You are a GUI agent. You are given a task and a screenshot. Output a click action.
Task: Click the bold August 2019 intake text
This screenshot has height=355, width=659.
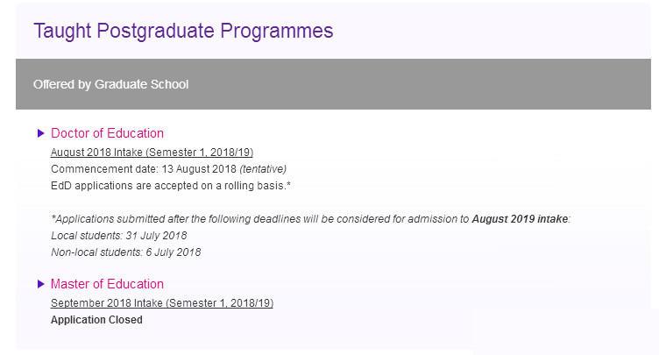520,219
